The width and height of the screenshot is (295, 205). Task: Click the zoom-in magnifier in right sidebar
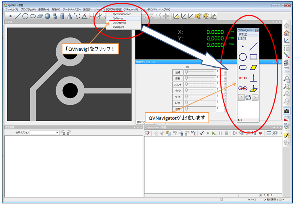(x=286, y=87)
